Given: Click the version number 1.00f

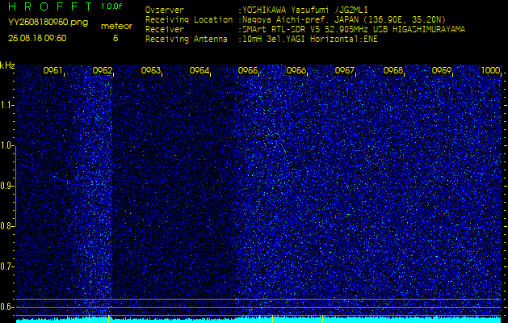Looking at the screenshot, I should (111, 6).
